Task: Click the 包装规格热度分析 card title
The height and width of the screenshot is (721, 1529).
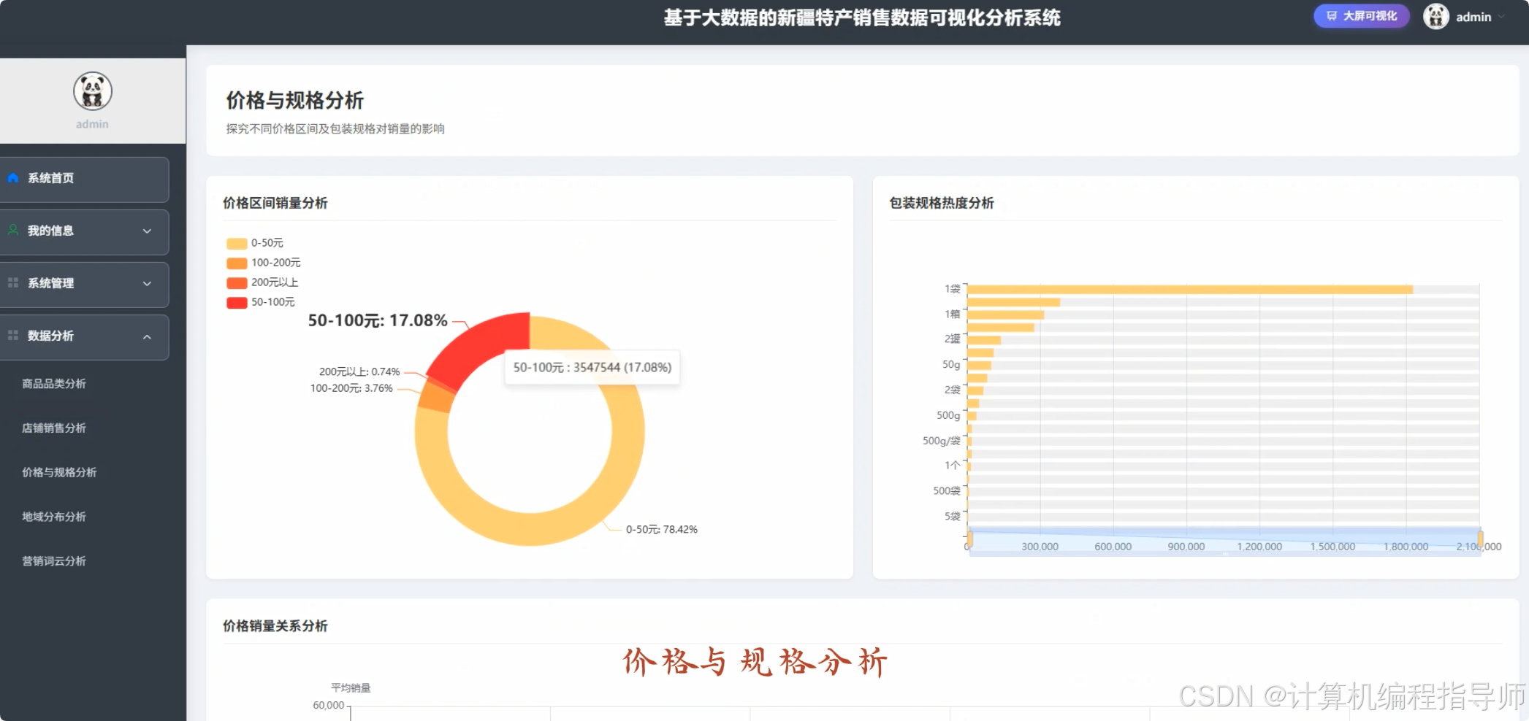Action: 942,203
